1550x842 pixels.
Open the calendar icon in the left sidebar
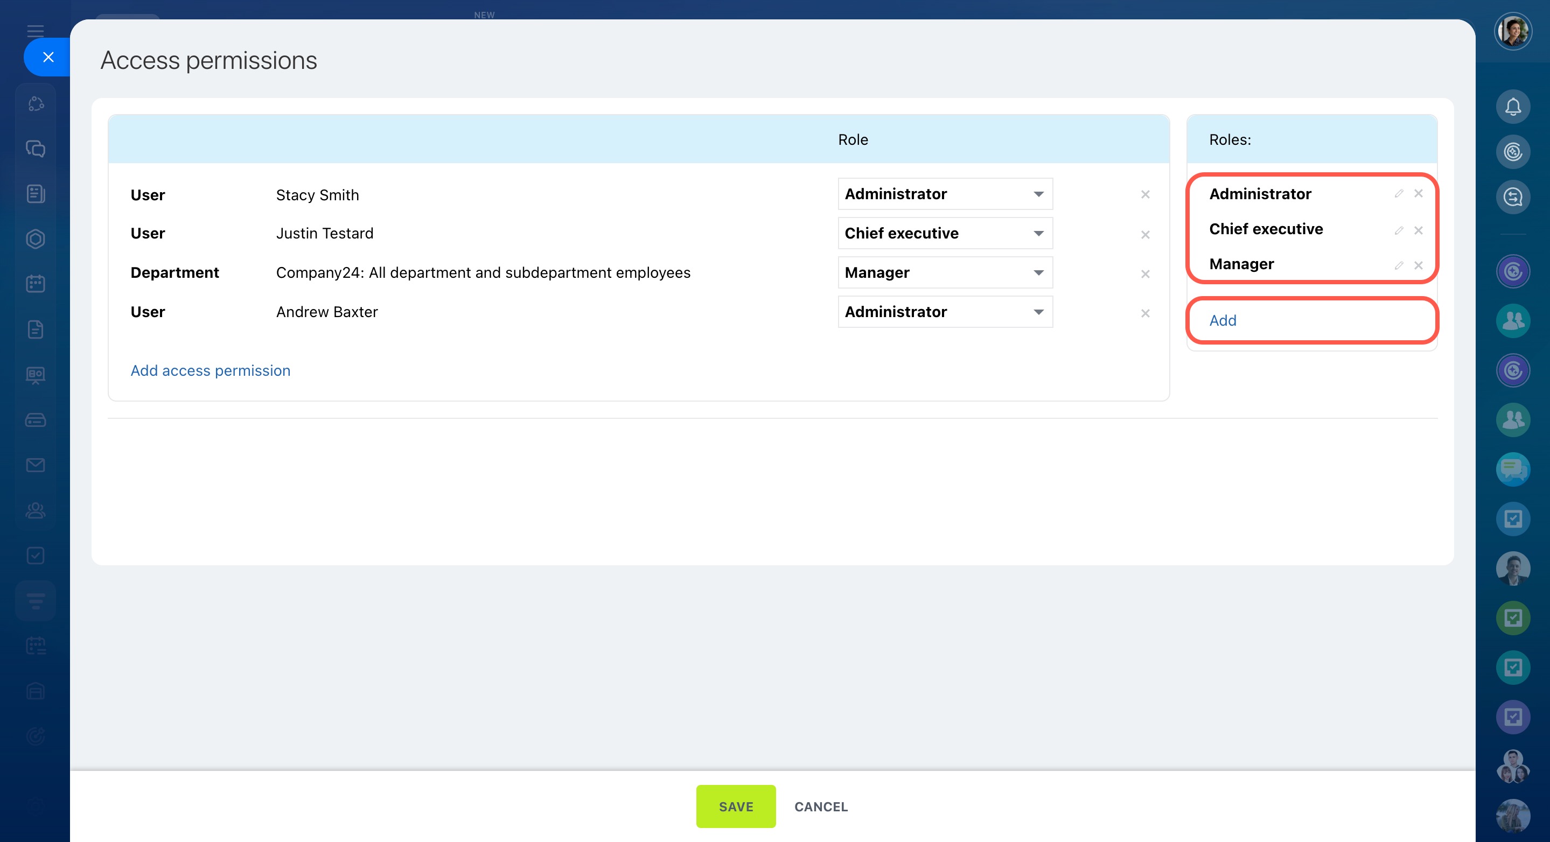coord(36,283)
